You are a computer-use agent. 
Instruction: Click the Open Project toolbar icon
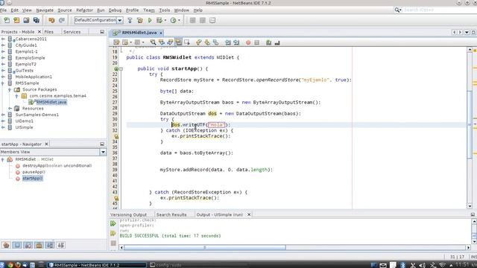pos(26,20)
